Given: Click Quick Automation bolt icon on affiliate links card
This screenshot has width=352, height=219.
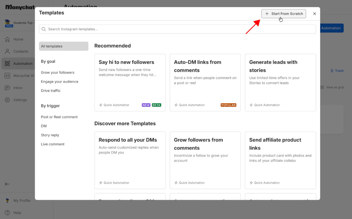Looking at the screenshot, I should pyautogui.click(x=251, y=183).
